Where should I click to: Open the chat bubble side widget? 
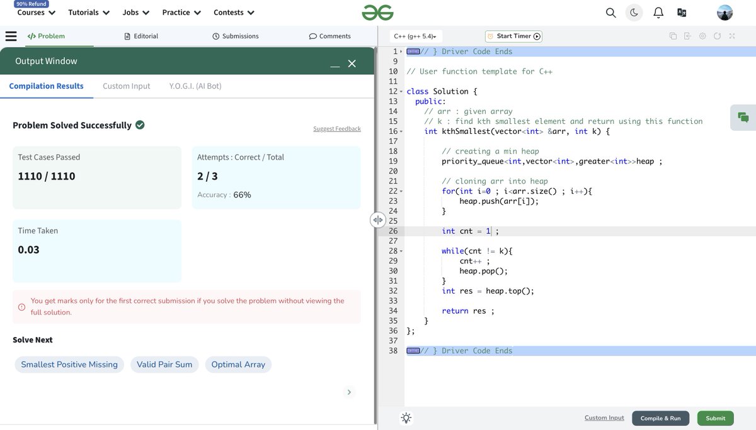(x=743, y=118)
